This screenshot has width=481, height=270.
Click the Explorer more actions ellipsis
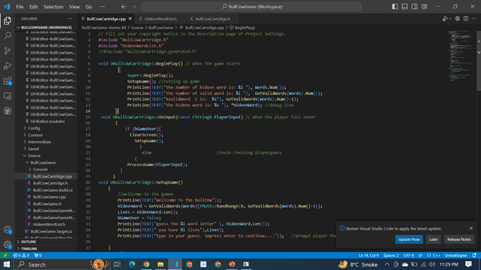[70, 19]
